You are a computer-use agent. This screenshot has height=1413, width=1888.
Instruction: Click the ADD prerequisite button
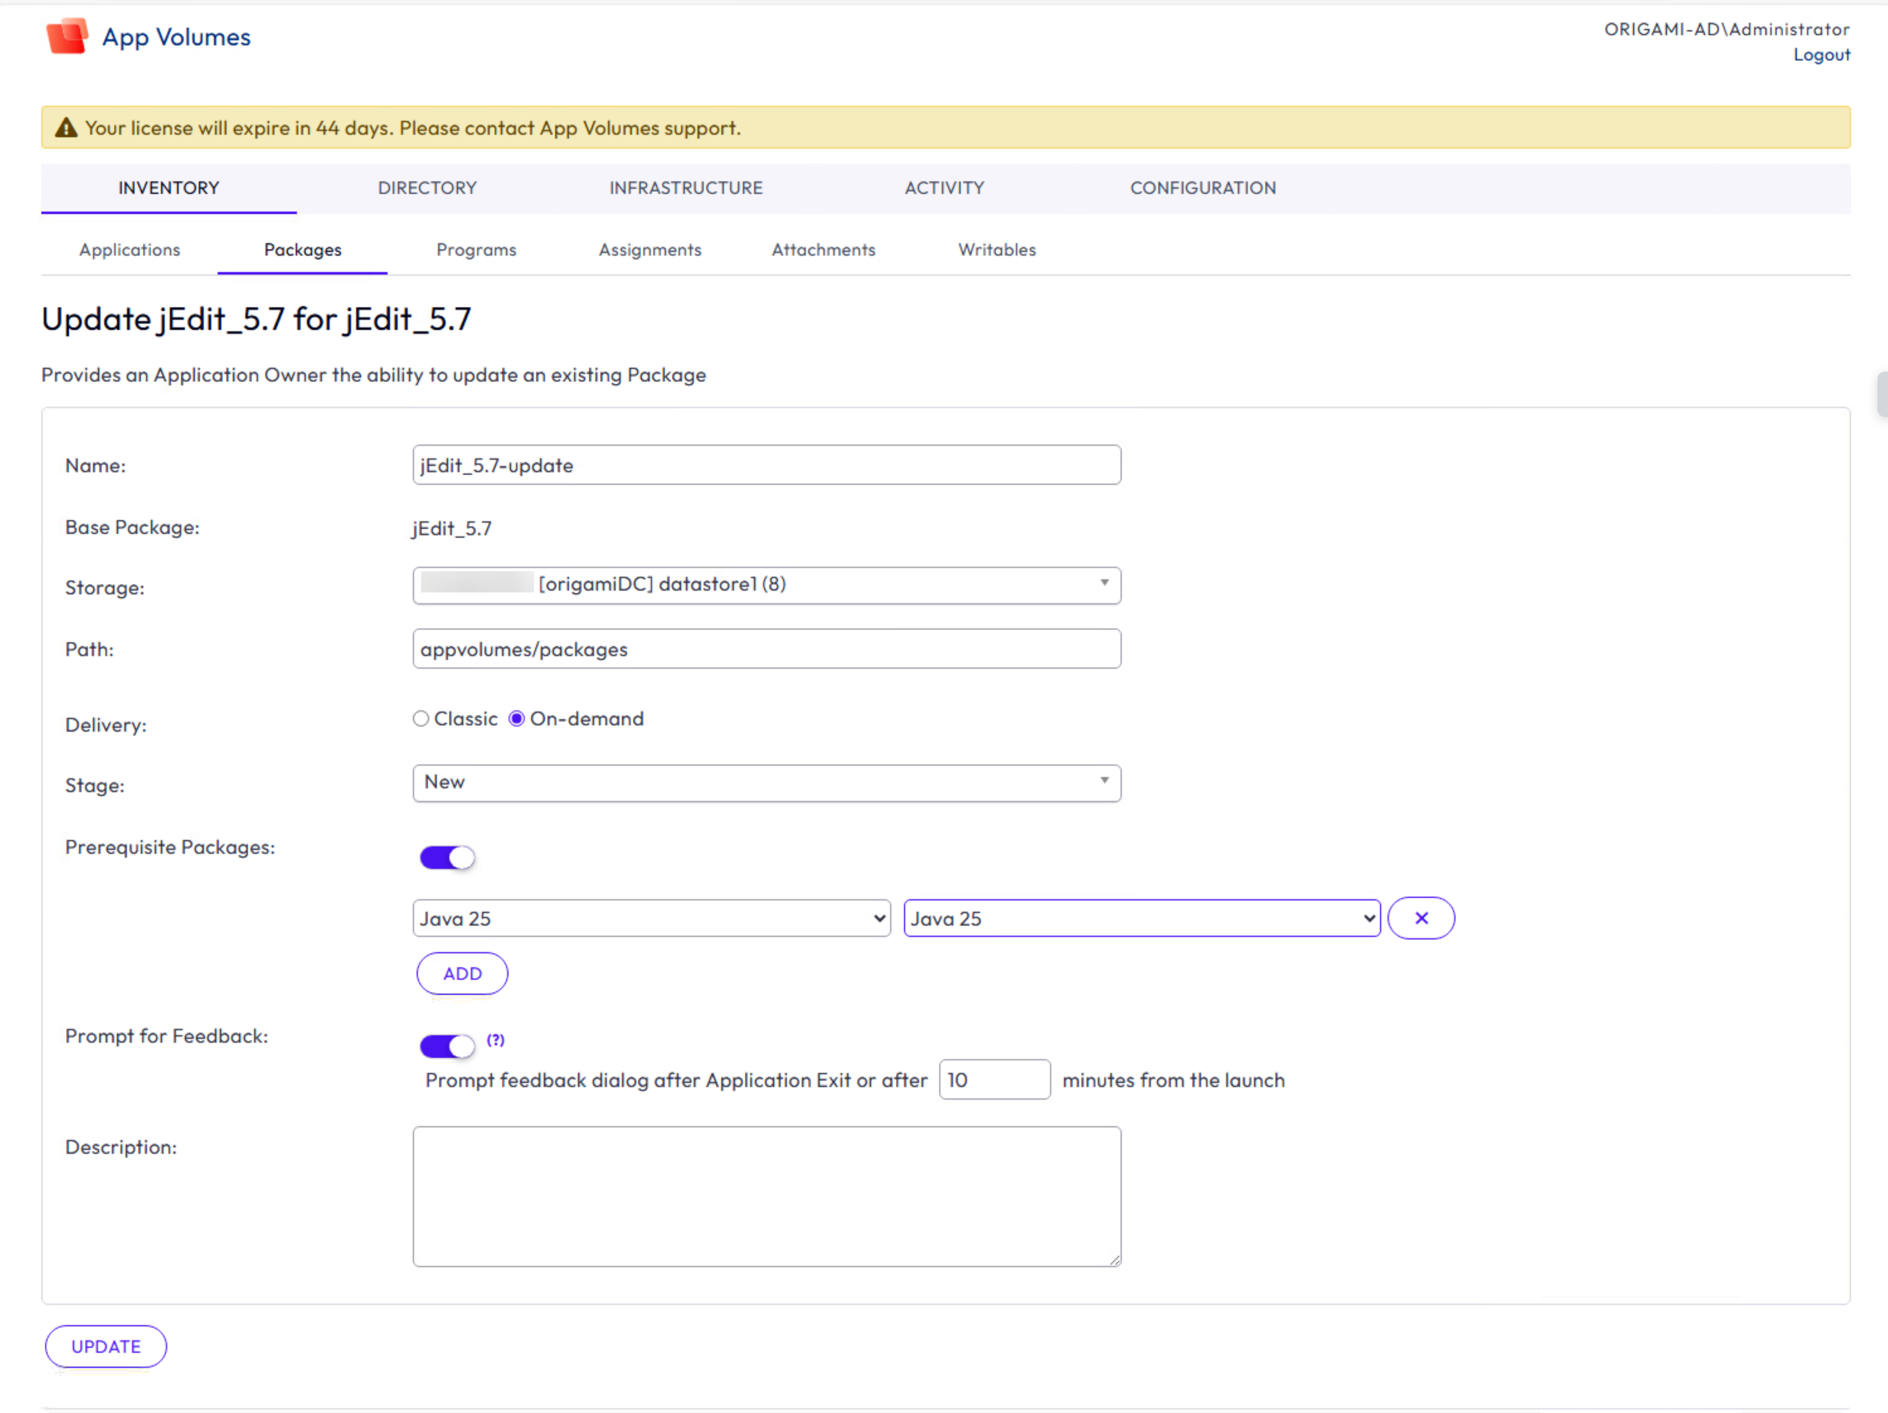tap(462, 973)
